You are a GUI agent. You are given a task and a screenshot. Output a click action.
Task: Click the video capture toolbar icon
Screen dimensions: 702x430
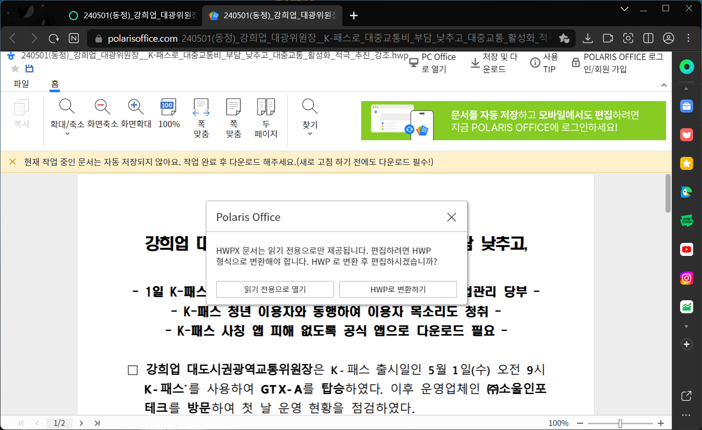click(608, 38)
